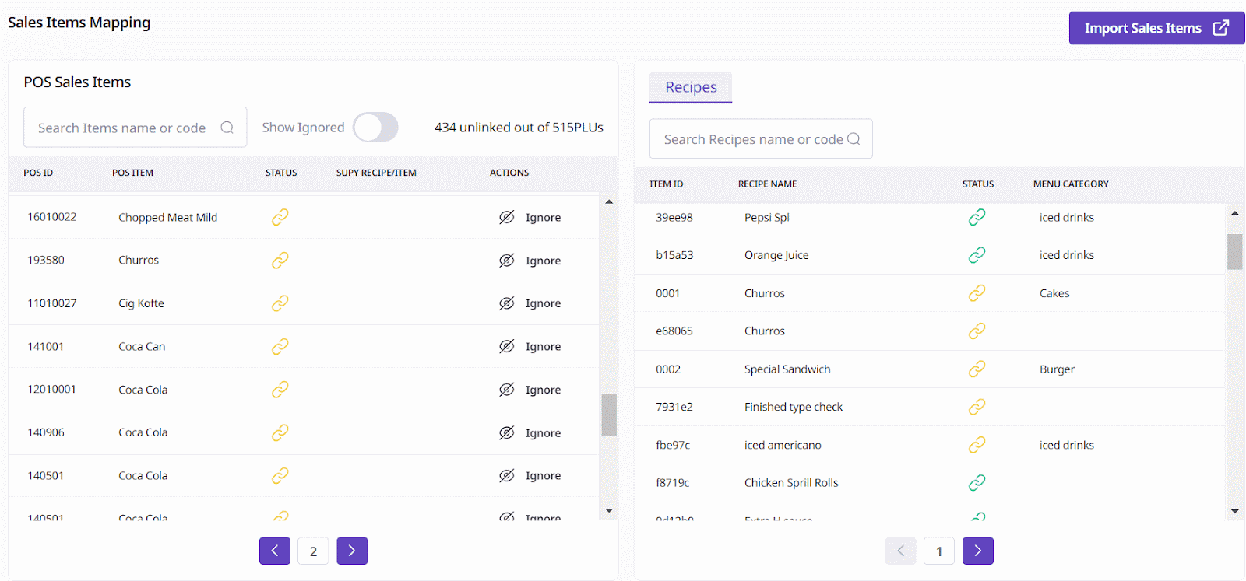
Task: Go to next page of POS items
Action: (352, 551)
